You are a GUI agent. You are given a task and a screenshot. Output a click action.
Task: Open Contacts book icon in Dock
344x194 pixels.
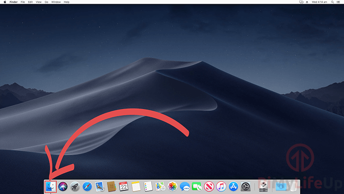tap(112, 187)
